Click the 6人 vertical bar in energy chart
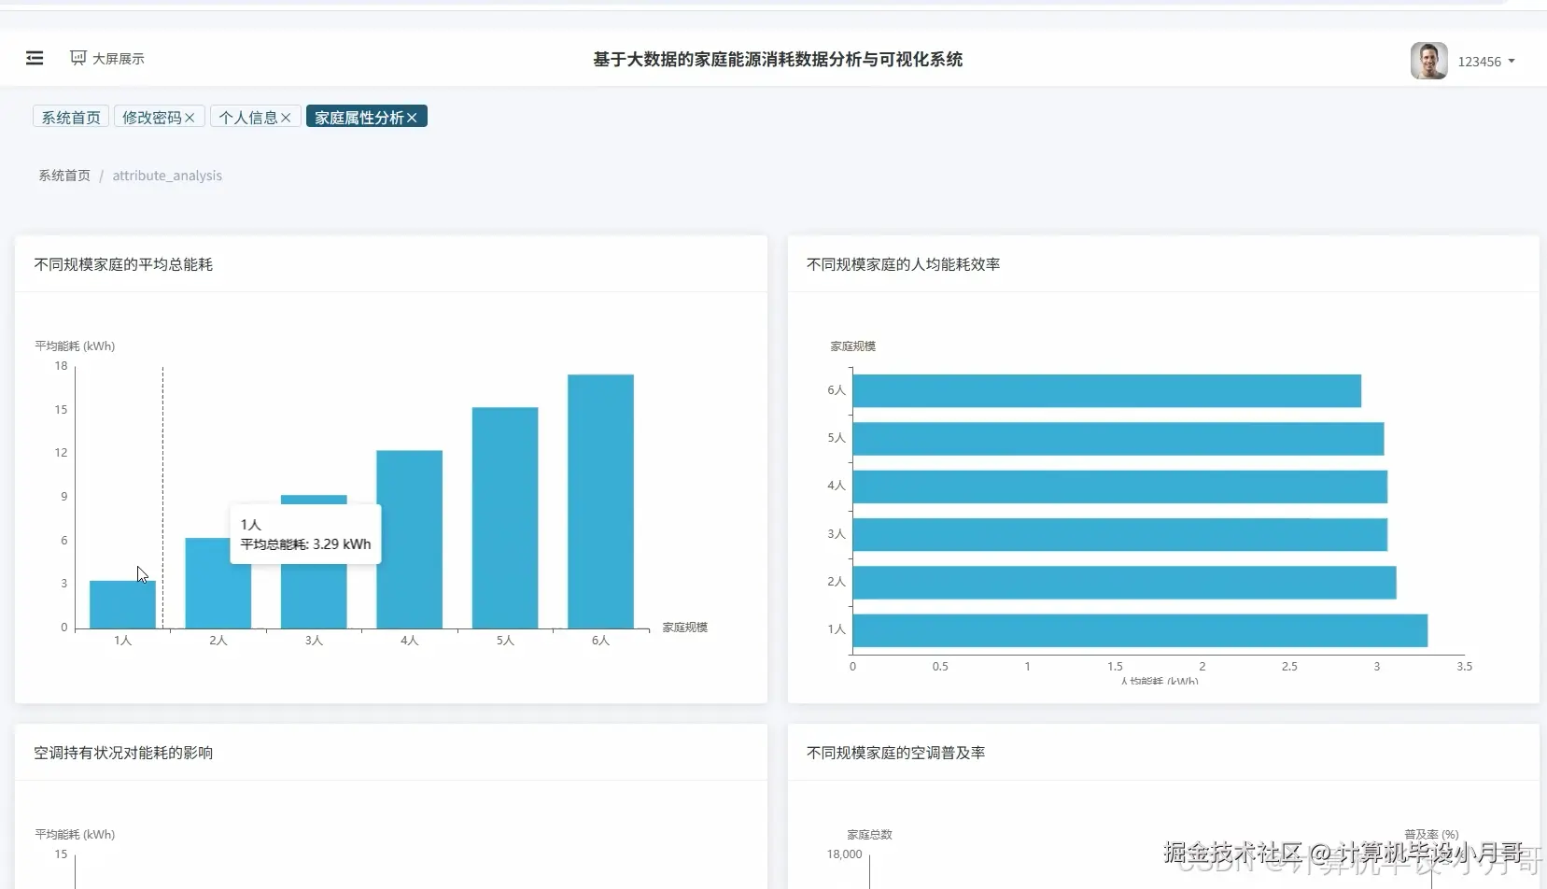Viewport: 1547px width, 889px height. [600, 501]
